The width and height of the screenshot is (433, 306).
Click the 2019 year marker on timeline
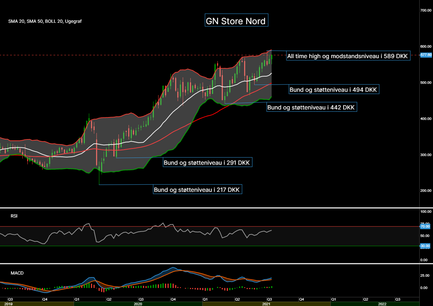coord(9,304)
